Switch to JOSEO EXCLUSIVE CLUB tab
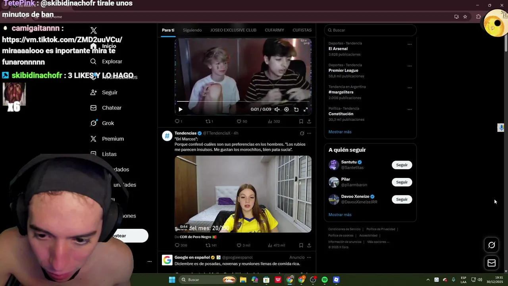508x286 pixels. 233,30
